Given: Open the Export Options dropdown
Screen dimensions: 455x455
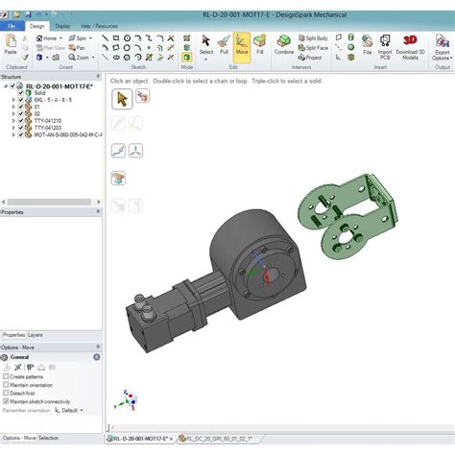Looking at the screenshot, I should pos(443,47).
